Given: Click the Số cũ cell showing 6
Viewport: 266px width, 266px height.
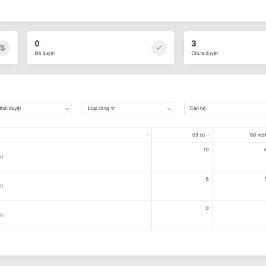Looking at the screenshot, I should tap(207, 179).
